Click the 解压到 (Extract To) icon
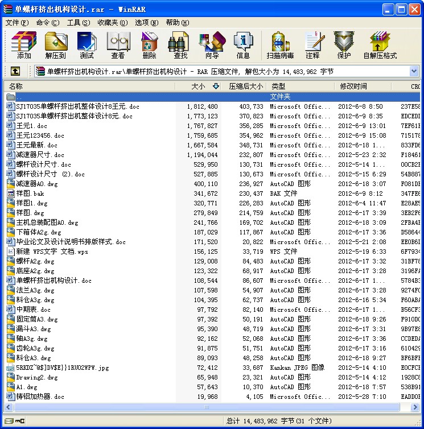The image size is (424, 429). coord(55,45)
